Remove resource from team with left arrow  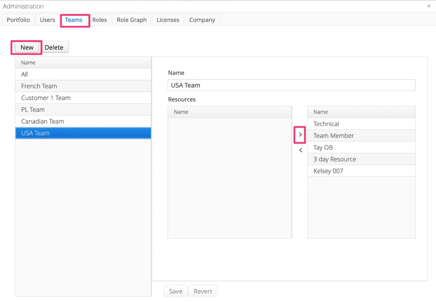coord(300,150)
